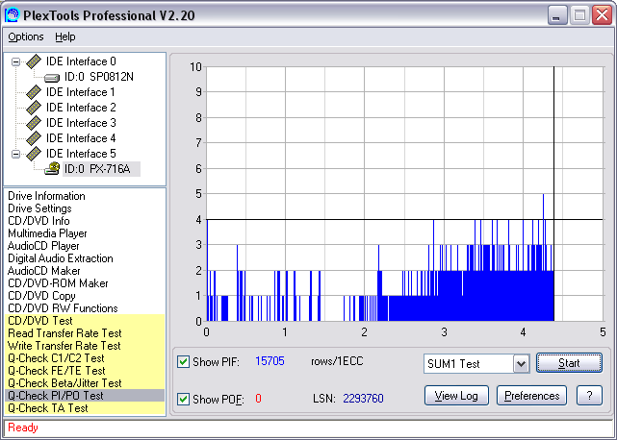The height and width of the screenshot is (440, 617).
Task: Open Multimedia Player in function list
Action: 47,233
